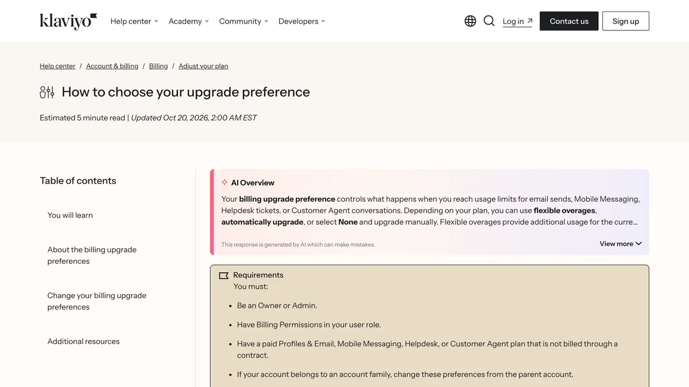Jump to Additional resources section
Image resolution: width=689 pixels, height=387 pixels.
[84, 341]
